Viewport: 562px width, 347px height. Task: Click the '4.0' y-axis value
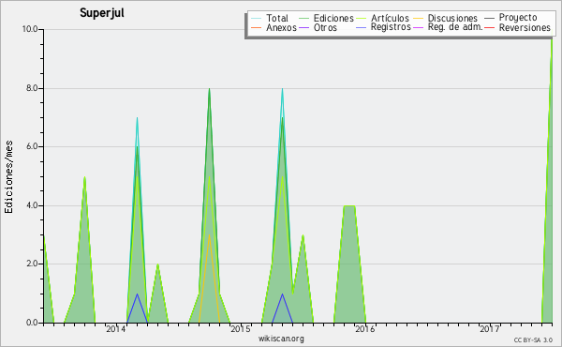coord(32,205)
